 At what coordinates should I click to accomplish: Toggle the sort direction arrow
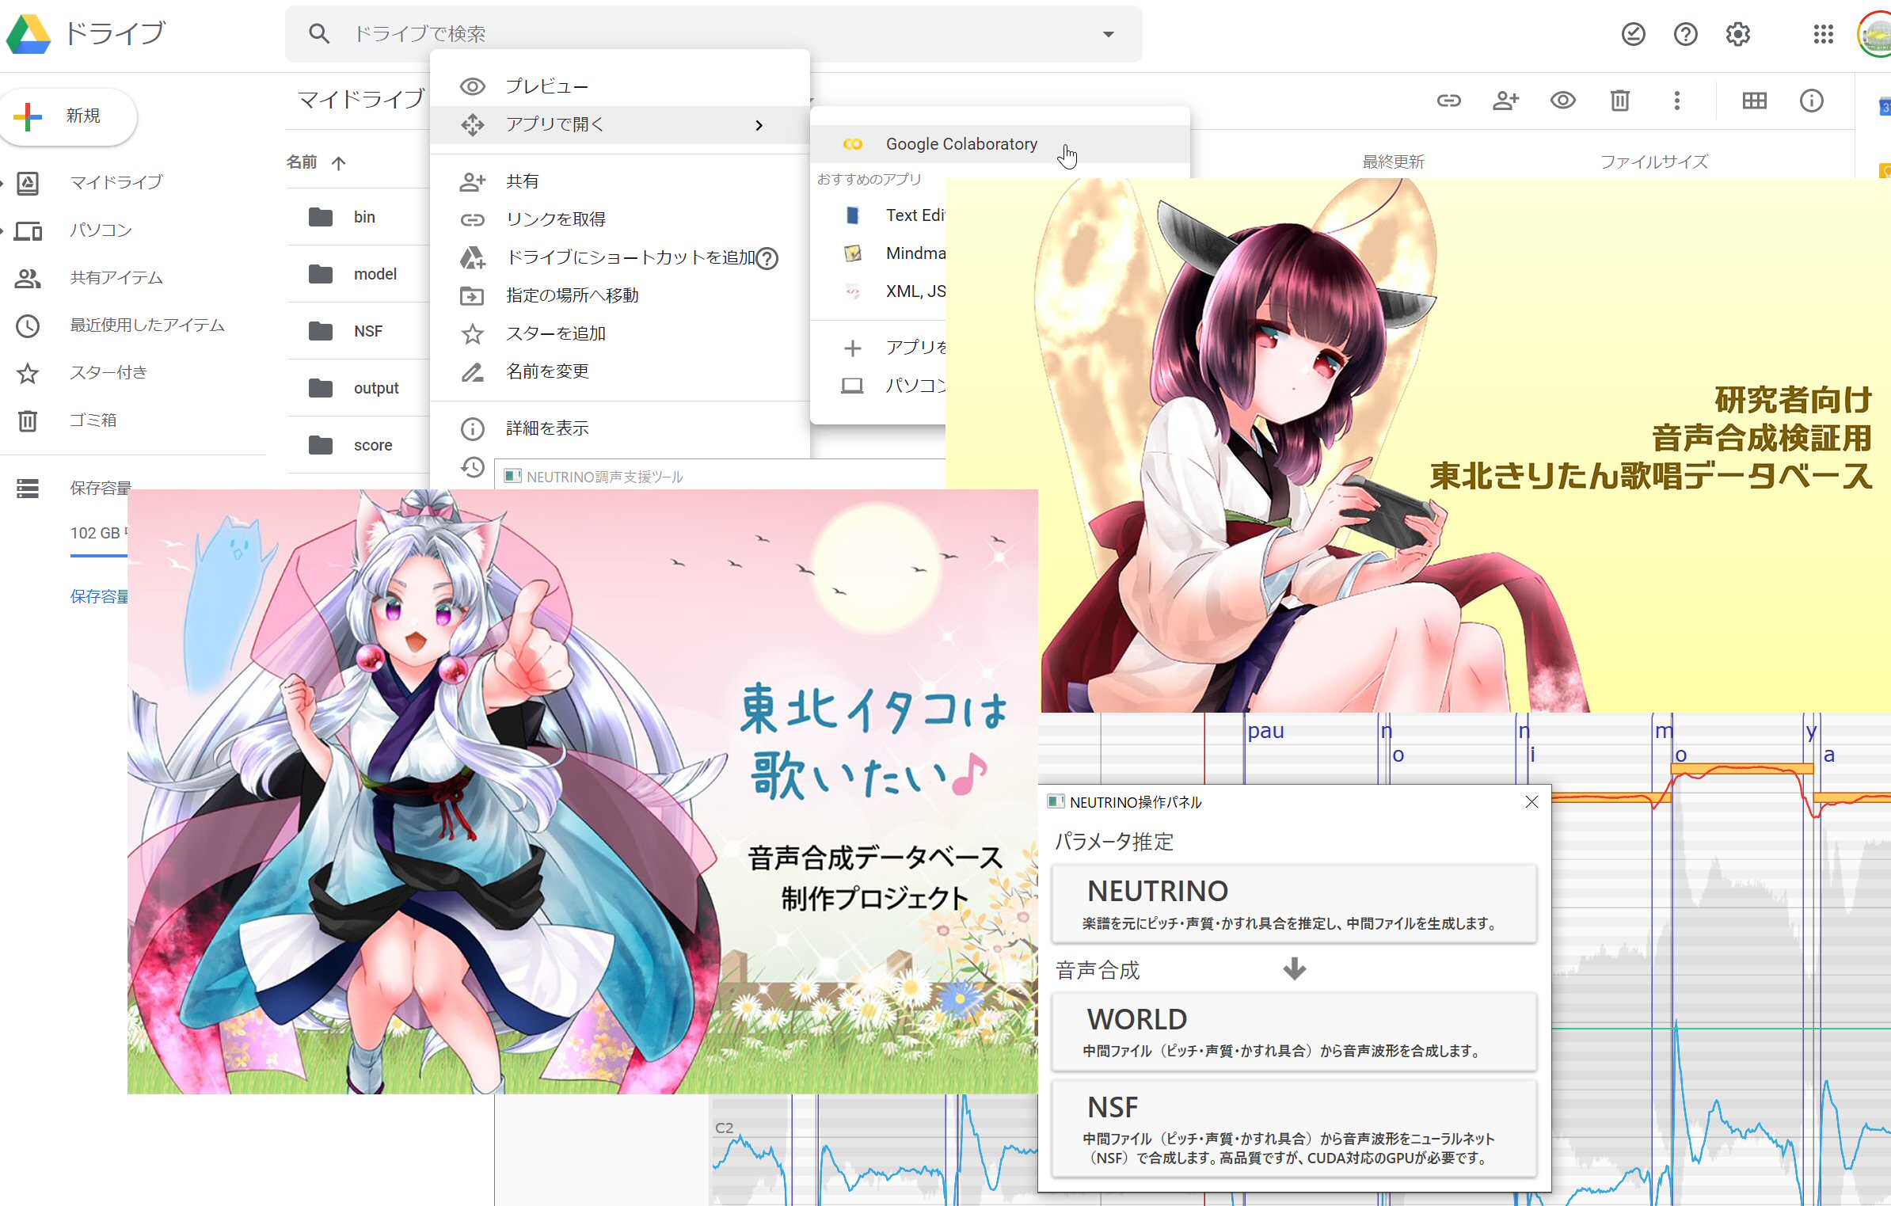point(339,163)
